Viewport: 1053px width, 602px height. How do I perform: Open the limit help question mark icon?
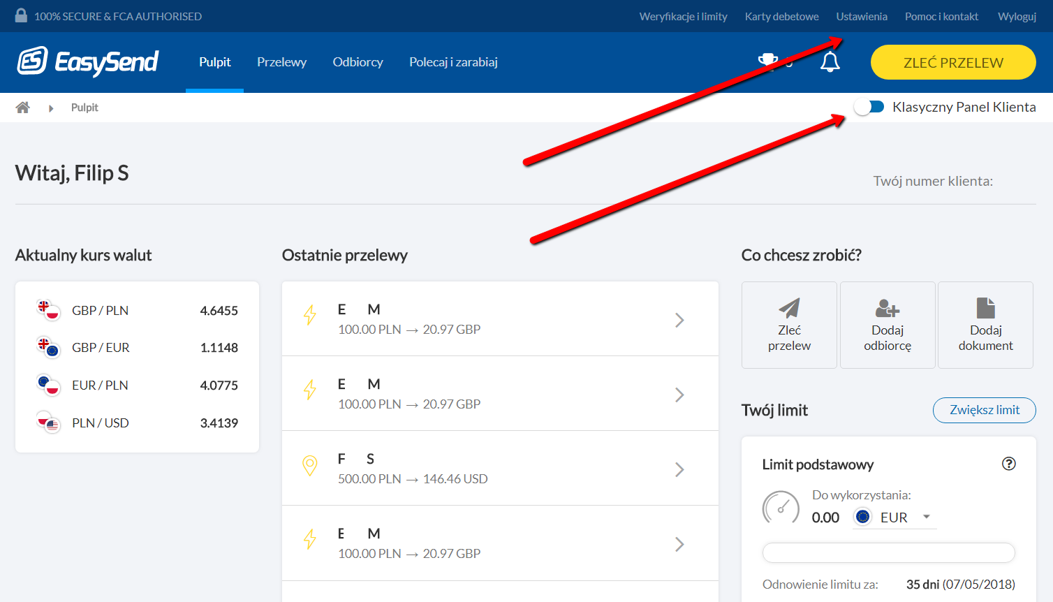tap(1009, 463)
